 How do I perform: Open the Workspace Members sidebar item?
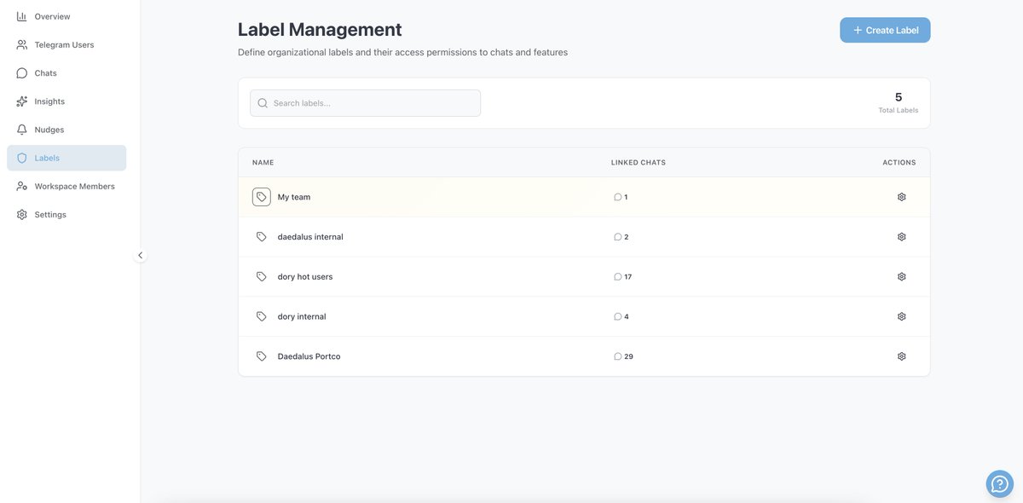pos(66,186)
